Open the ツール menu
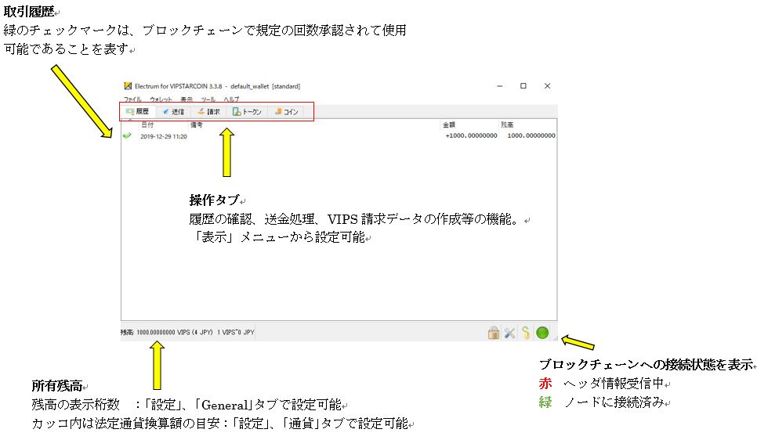 pyautogui.click(x=208, y=99)
